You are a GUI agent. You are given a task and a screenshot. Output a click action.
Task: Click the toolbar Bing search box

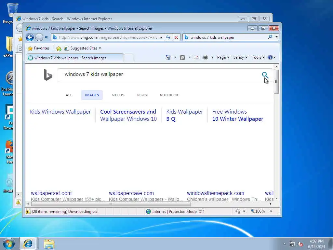227,37
